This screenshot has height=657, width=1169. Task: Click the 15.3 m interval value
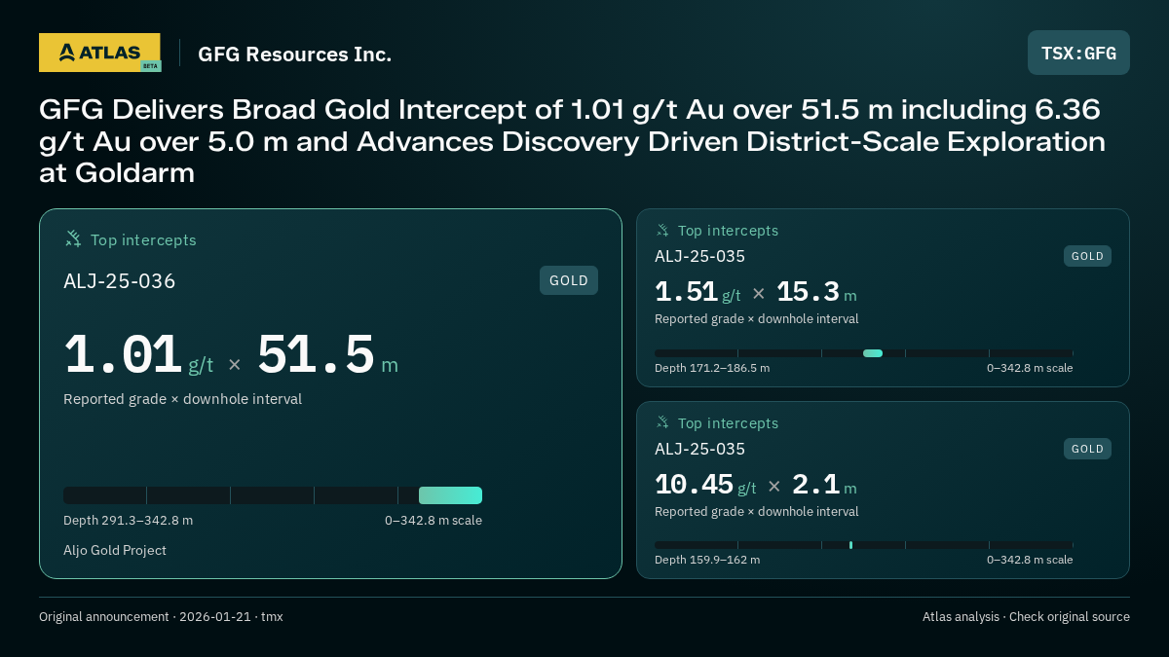tap(816, 292)
